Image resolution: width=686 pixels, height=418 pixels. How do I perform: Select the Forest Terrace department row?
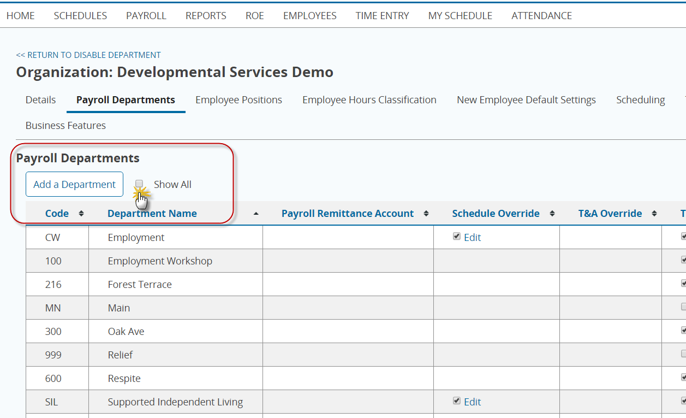click(x=356, y=285)
